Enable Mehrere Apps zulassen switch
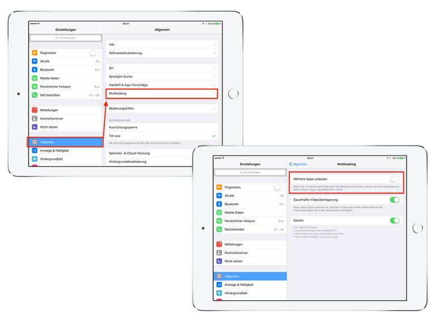Image resolution: width=436 pixels, height=327 pixels. point(395,179)
